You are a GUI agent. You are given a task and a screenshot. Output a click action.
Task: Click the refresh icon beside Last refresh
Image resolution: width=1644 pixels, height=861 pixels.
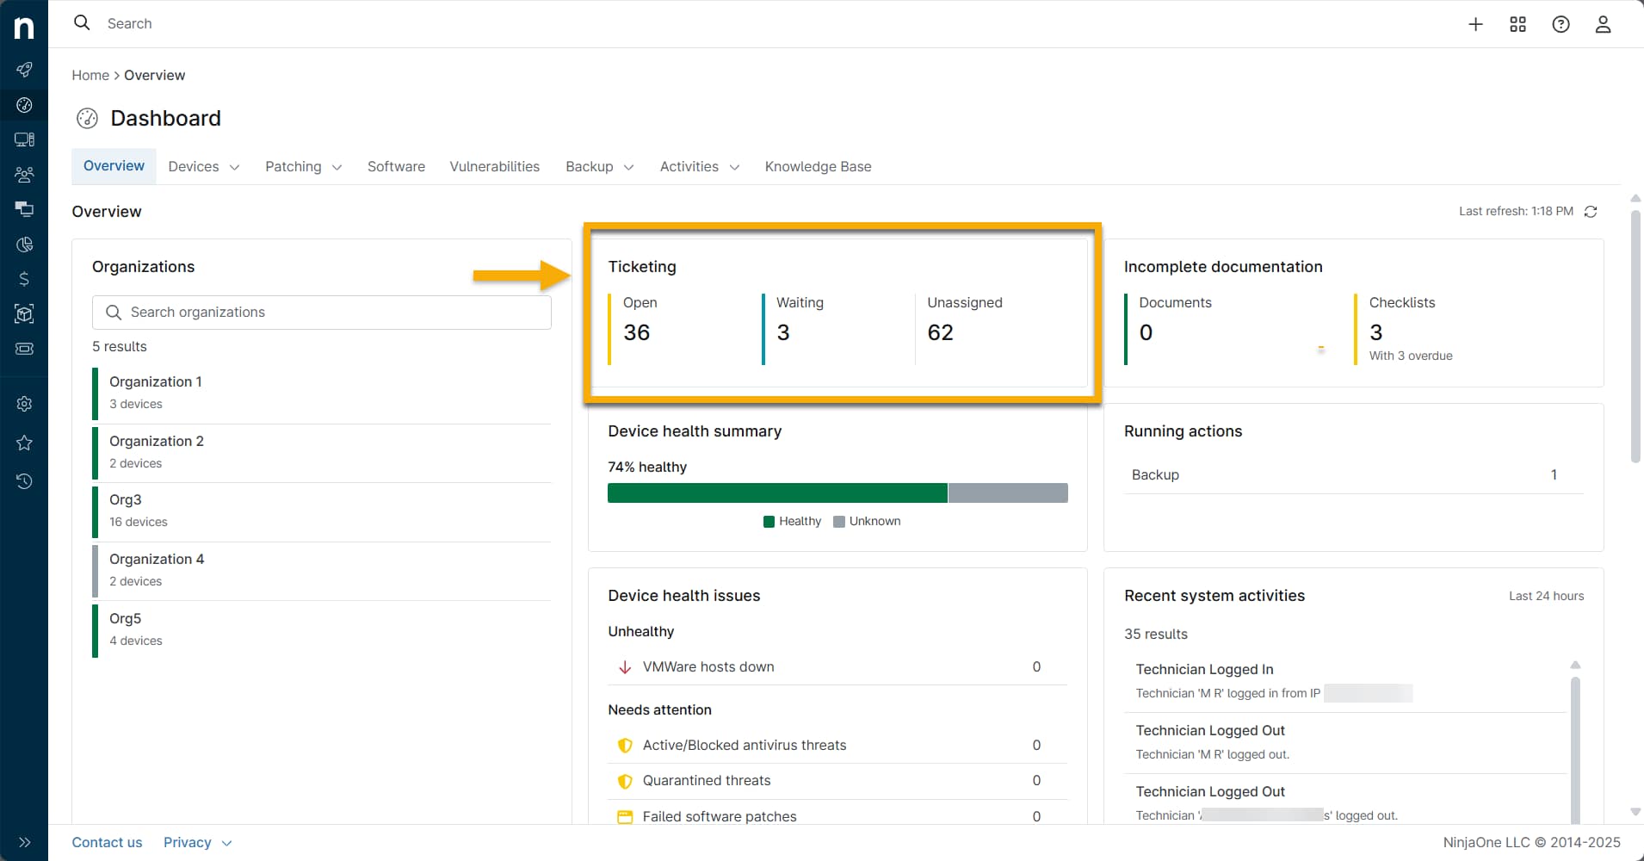tap(1591, 212)
